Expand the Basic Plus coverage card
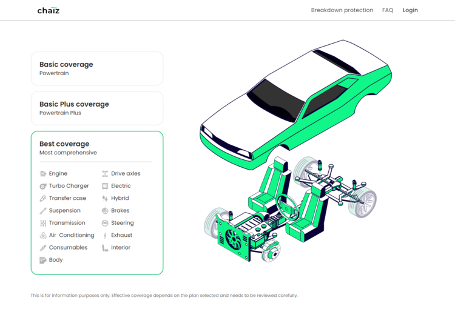 tap(97, 108)
